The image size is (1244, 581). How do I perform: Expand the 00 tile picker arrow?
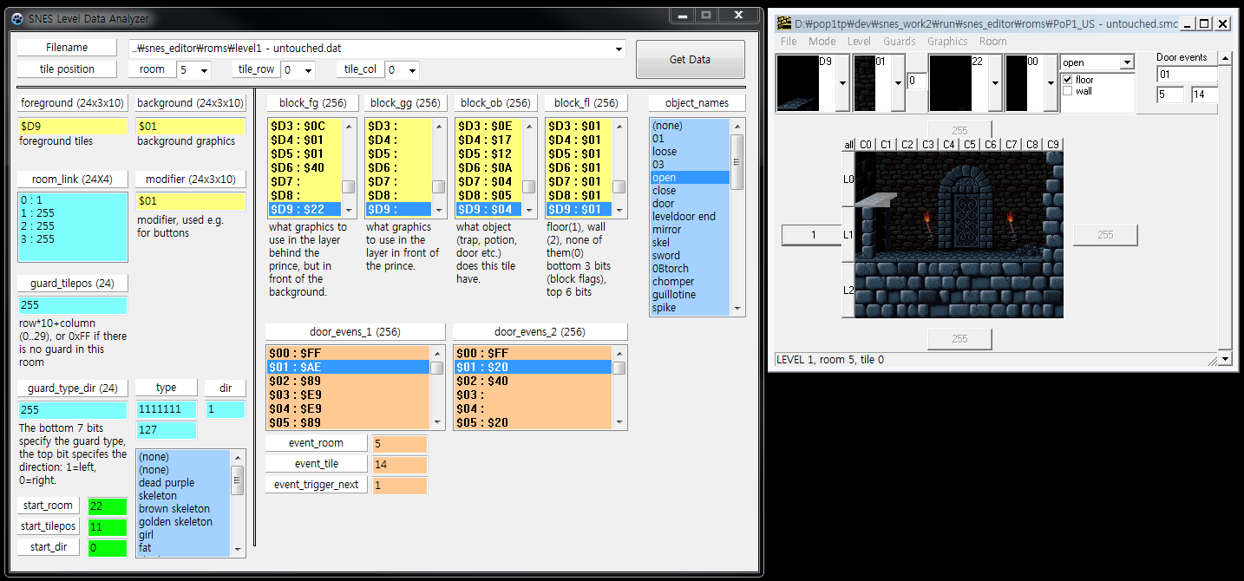[x=1050, y=83]
